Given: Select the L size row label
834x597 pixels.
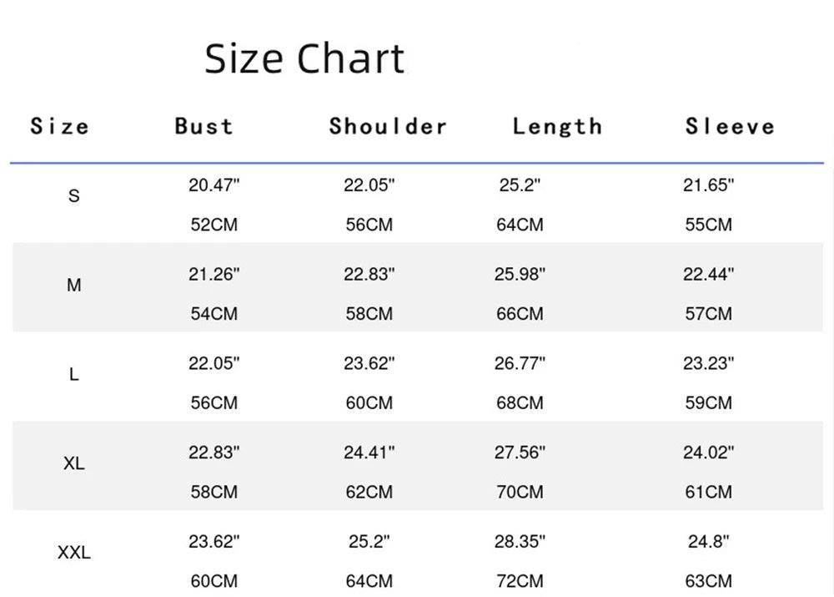Looking at the screenshot, I should coord(74,375).
